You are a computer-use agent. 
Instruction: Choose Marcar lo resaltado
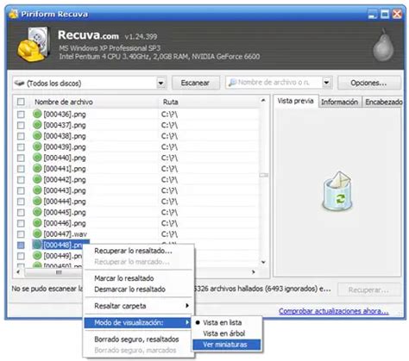tap(124, 278)
